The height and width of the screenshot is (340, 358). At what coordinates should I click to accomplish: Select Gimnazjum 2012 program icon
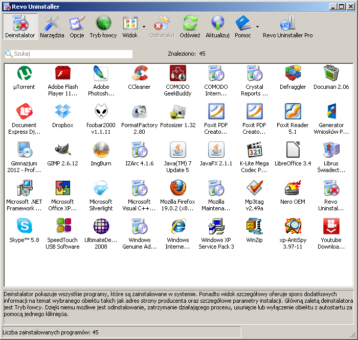click(24, 150)
